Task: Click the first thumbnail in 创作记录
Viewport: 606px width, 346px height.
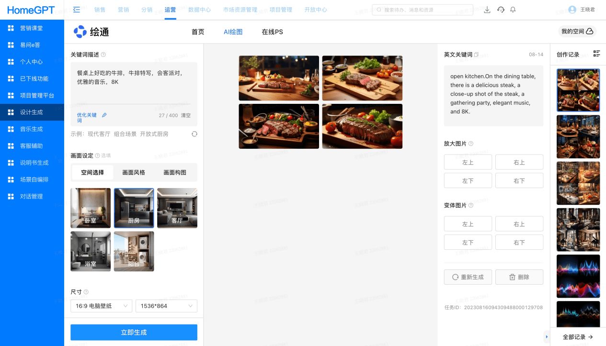Action: pos(578,90)
